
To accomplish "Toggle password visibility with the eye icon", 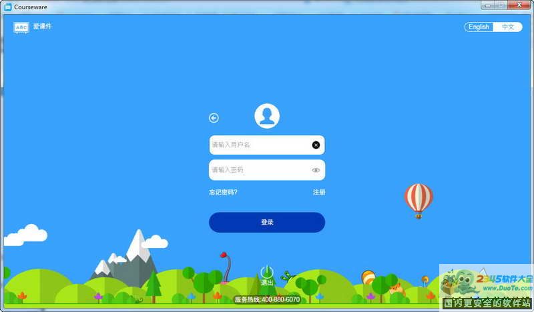I will (316, 170).
